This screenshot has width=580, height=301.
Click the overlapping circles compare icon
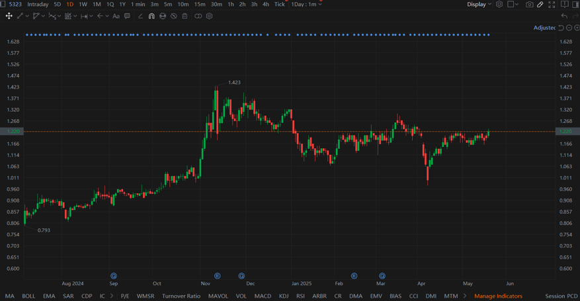pyautogui.click(x=198, y=16)
